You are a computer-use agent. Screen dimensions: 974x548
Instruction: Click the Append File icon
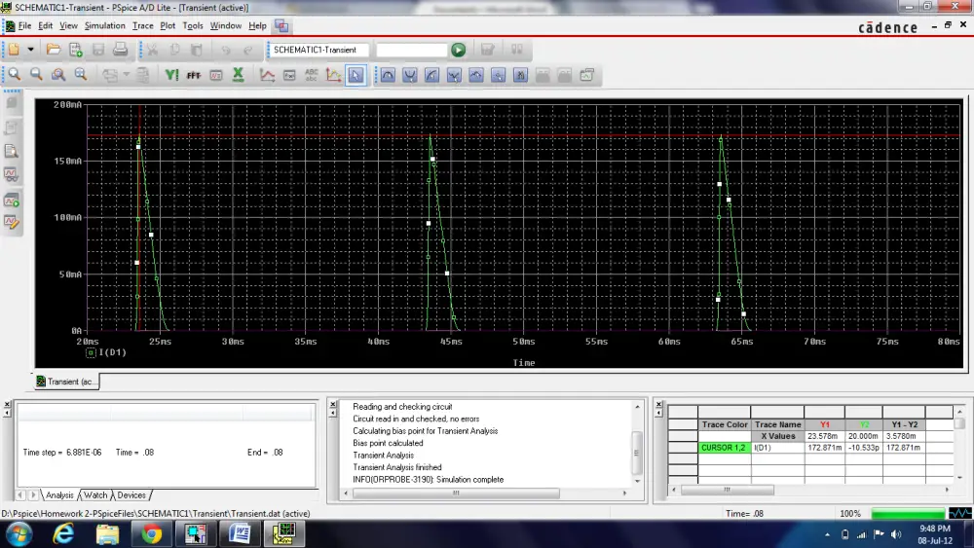[x=76, y=49]
